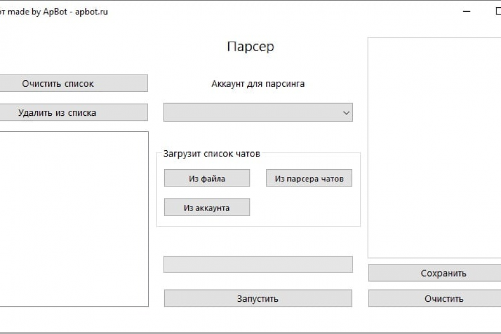The width and height of the screenshot is (501, 334).
Task: Click the Из парсера чатов button
Action: tap(309, 178)
